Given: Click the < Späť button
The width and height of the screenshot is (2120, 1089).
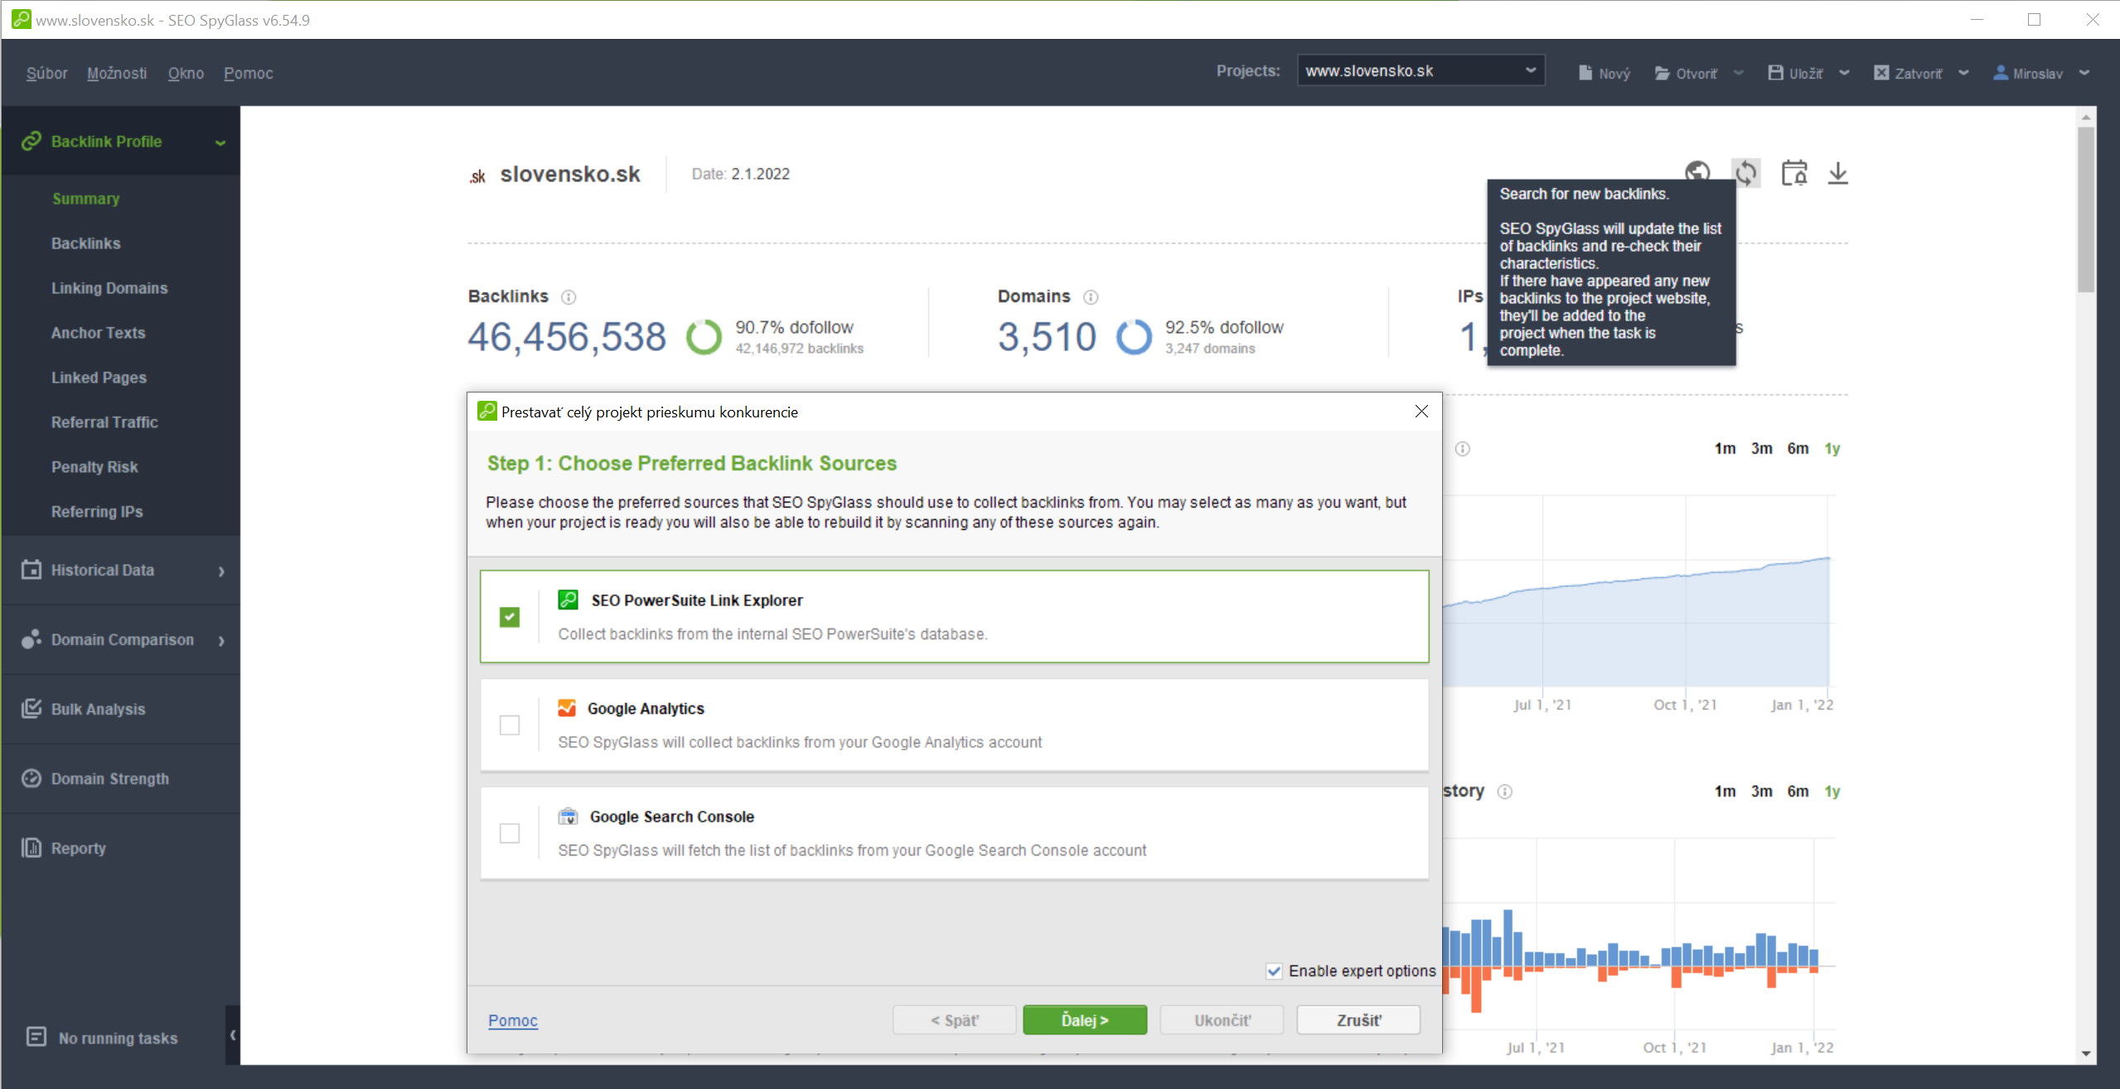Looking at the screenshot, I should pos(954,1020).
